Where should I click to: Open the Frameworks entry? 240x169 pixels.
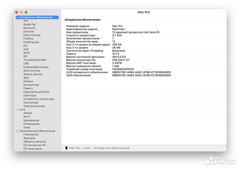coord(31,135)
